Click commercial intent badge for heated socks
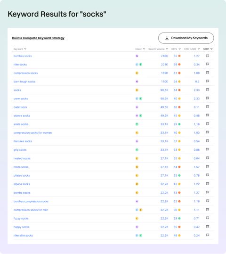226x254 pixels. (137, 158)
